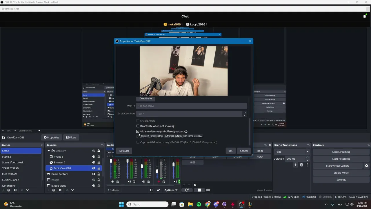
Task: Show hidden system tray icons
Action: point(326,204)
